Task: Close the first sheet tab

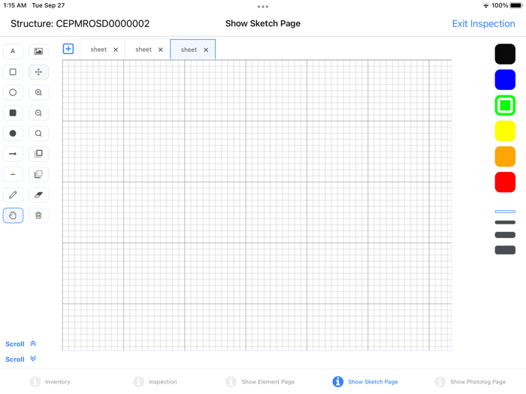Action: 116,50
